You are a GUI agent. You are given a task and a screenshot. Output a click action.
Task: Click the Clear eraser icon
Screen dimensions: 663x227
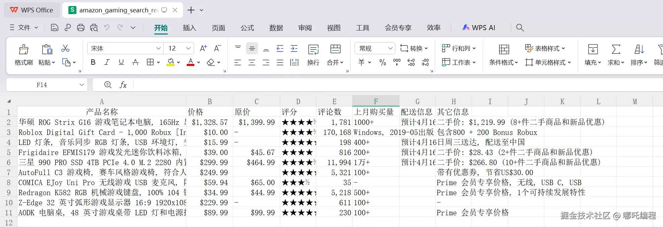click(x=211, y=62)
